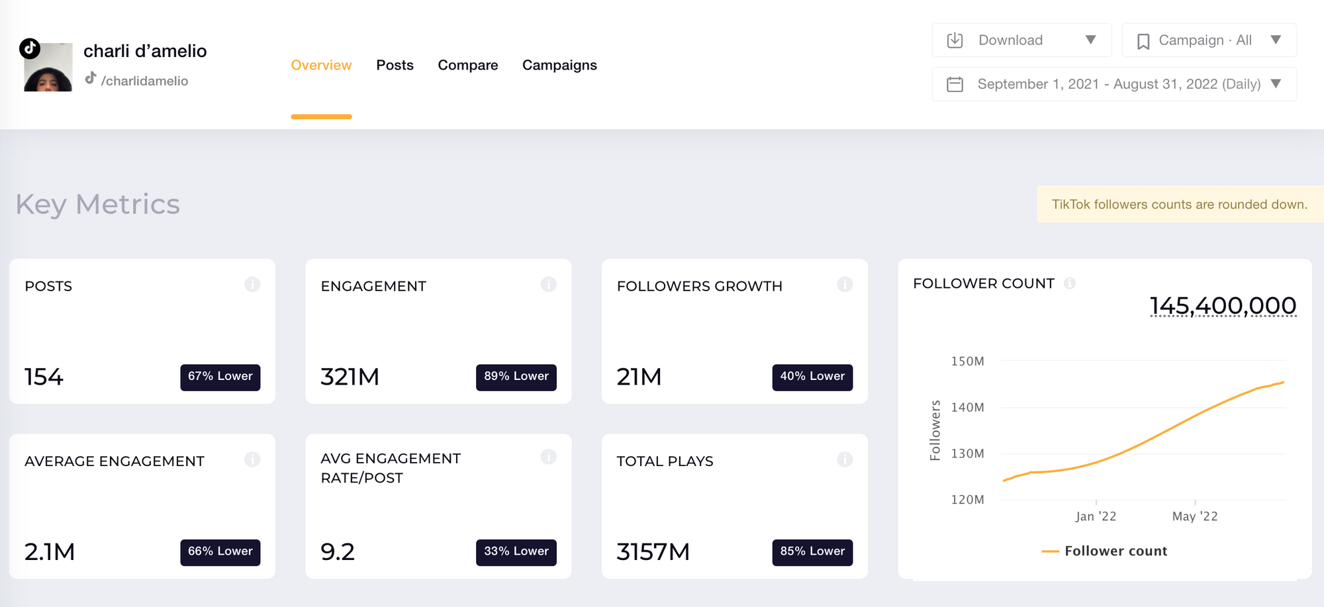Switch to the Overview tab
The image size is (1324, 607).
321,65
